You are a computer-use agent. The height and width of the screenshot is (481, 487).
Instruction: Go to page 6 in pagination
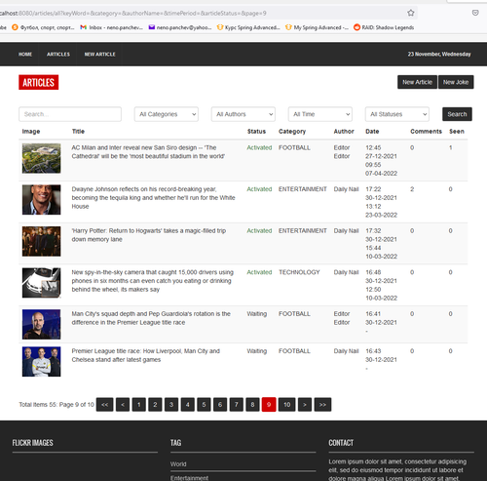(x=220, y=405)
